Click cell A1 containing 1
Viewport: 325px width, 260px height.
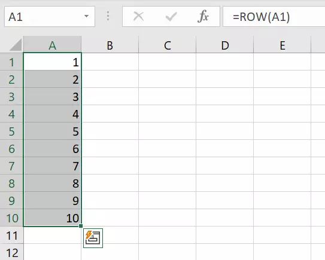(x=53, y=62)
